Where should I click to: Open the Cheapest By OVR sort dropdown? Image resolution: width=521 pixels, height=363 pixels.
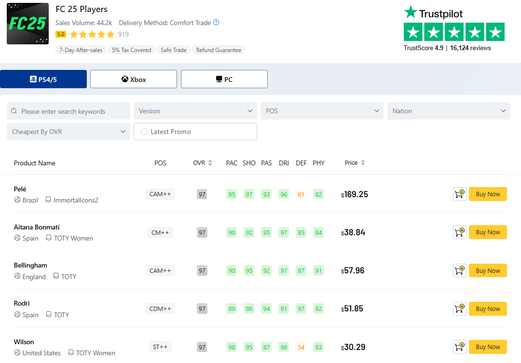click(69, 132)
